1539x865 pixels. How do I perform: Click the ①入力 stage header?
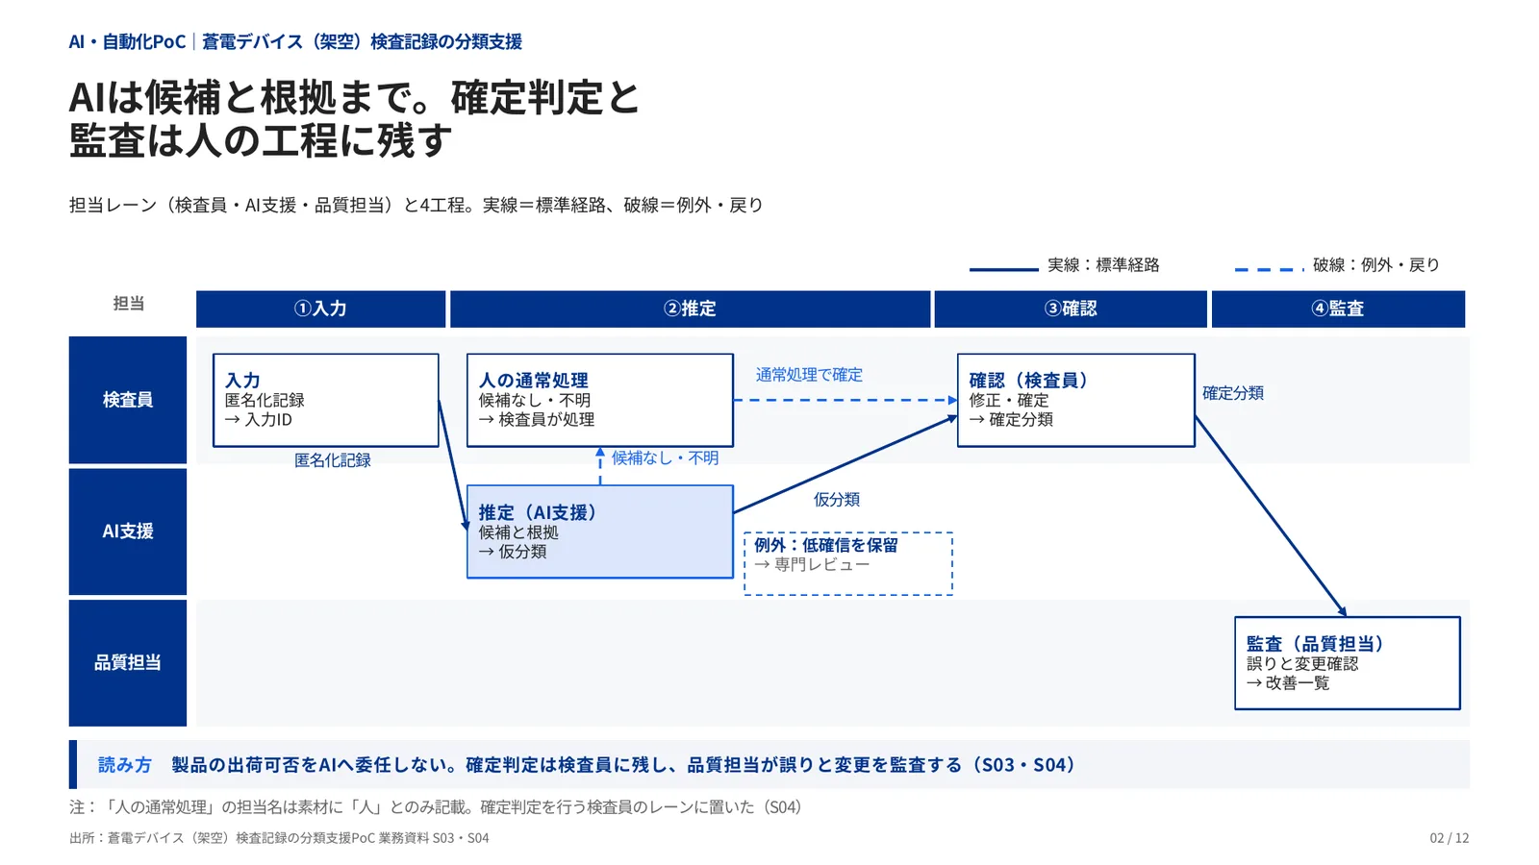coord(320,309)
